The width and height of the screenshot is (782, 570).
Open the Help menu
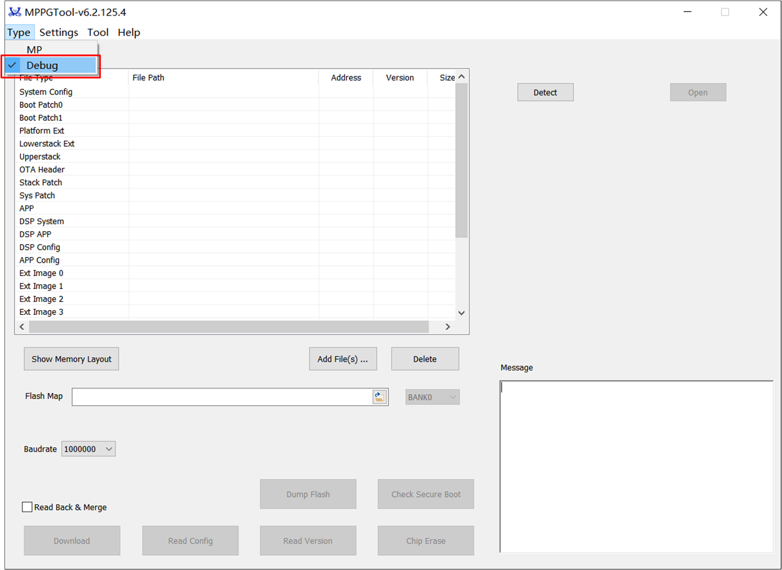(129, 32)
